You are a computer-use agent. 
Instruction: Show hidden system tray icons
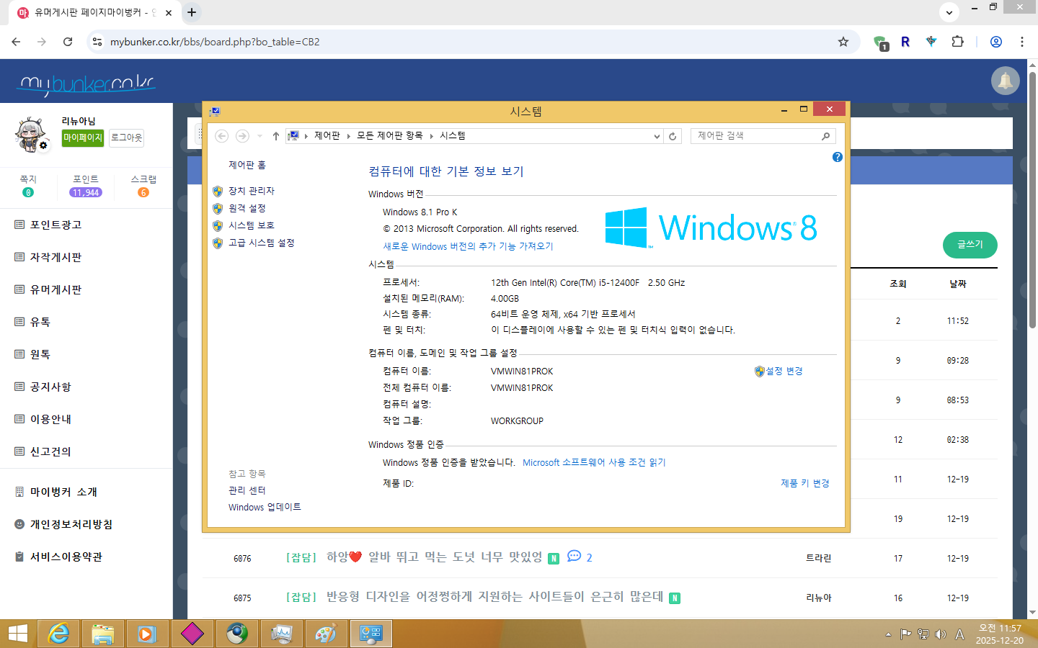click(x=888, y=634)
